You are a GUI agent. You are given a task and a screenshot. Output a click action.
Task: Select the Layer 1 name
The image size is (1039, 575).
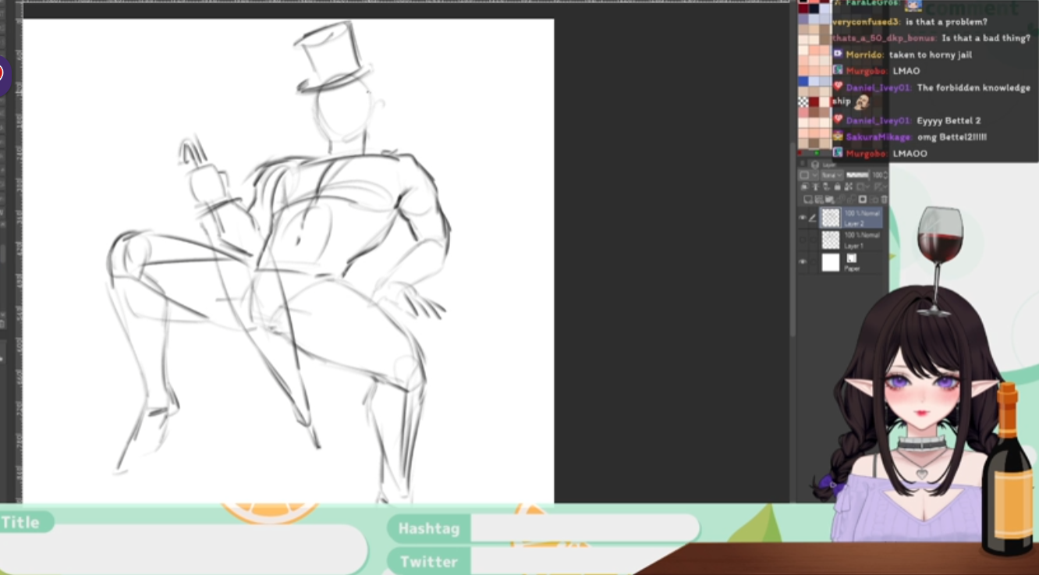click(x=853, y=246)
